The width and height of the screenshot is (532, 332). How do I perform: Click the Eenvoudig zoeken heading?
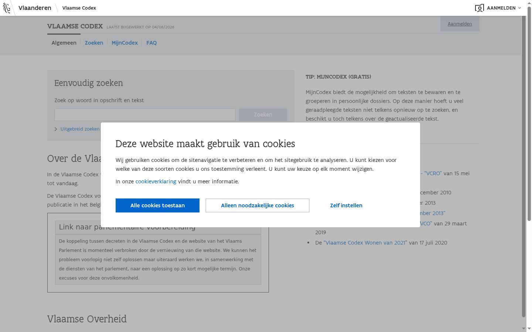pyautogui.click(x=89, y=83)
